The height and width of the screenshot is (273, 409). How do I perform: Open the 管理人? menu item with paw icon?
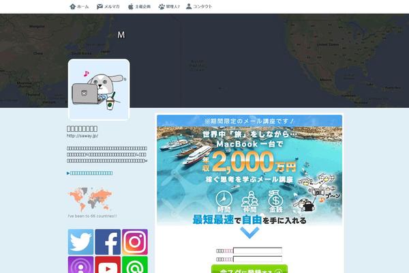pyautogui.click(x=169, y=7)
